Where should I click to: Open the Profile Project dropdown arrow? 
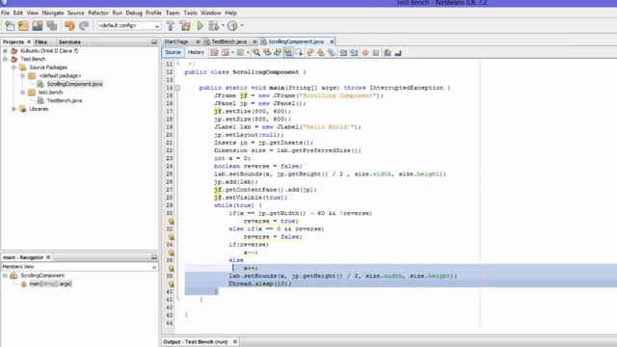coord(242,26)
